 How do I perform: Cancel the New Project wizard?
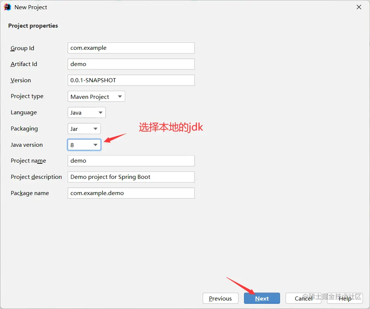(x=303, y=298)
